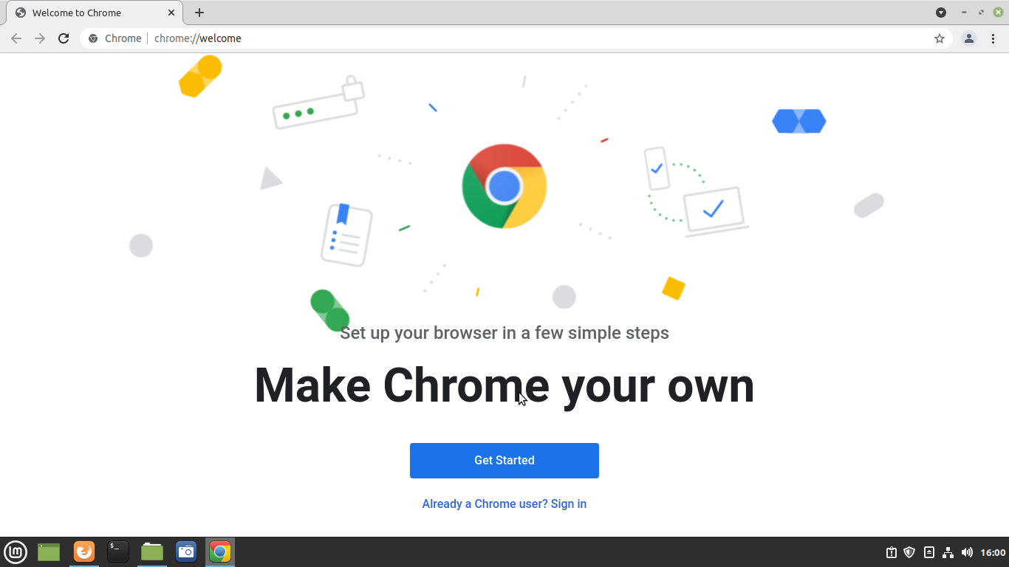Image resolution: width=1009 pixels, height=567 pixels.
Task: Click the Update Manager tray icon
Action: click(x=892, y=551)
